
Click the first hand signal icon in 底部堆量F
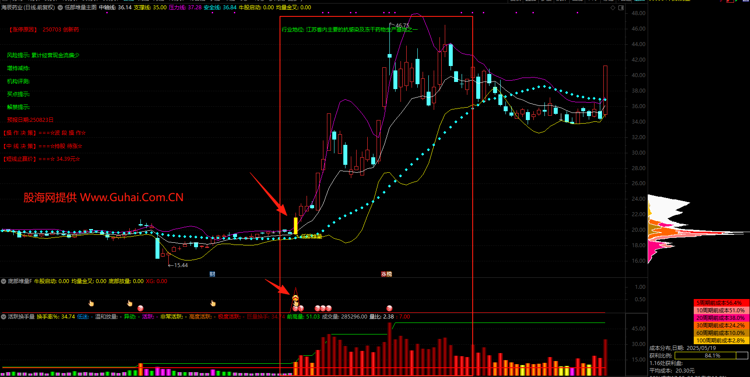[91, 303]
